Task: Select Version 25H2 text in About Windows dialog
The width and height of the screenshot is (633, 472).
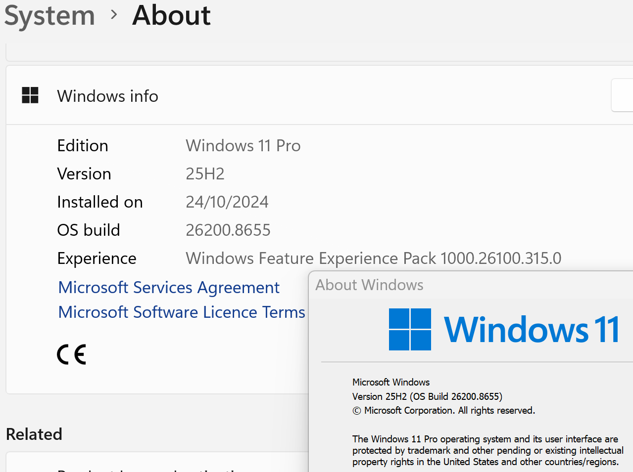Action: [427, 396]
